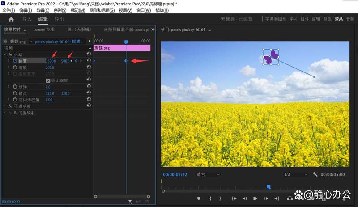Click the Add Marker button
The height and width of the screenshot is (207, 358).
click(199, 199)
